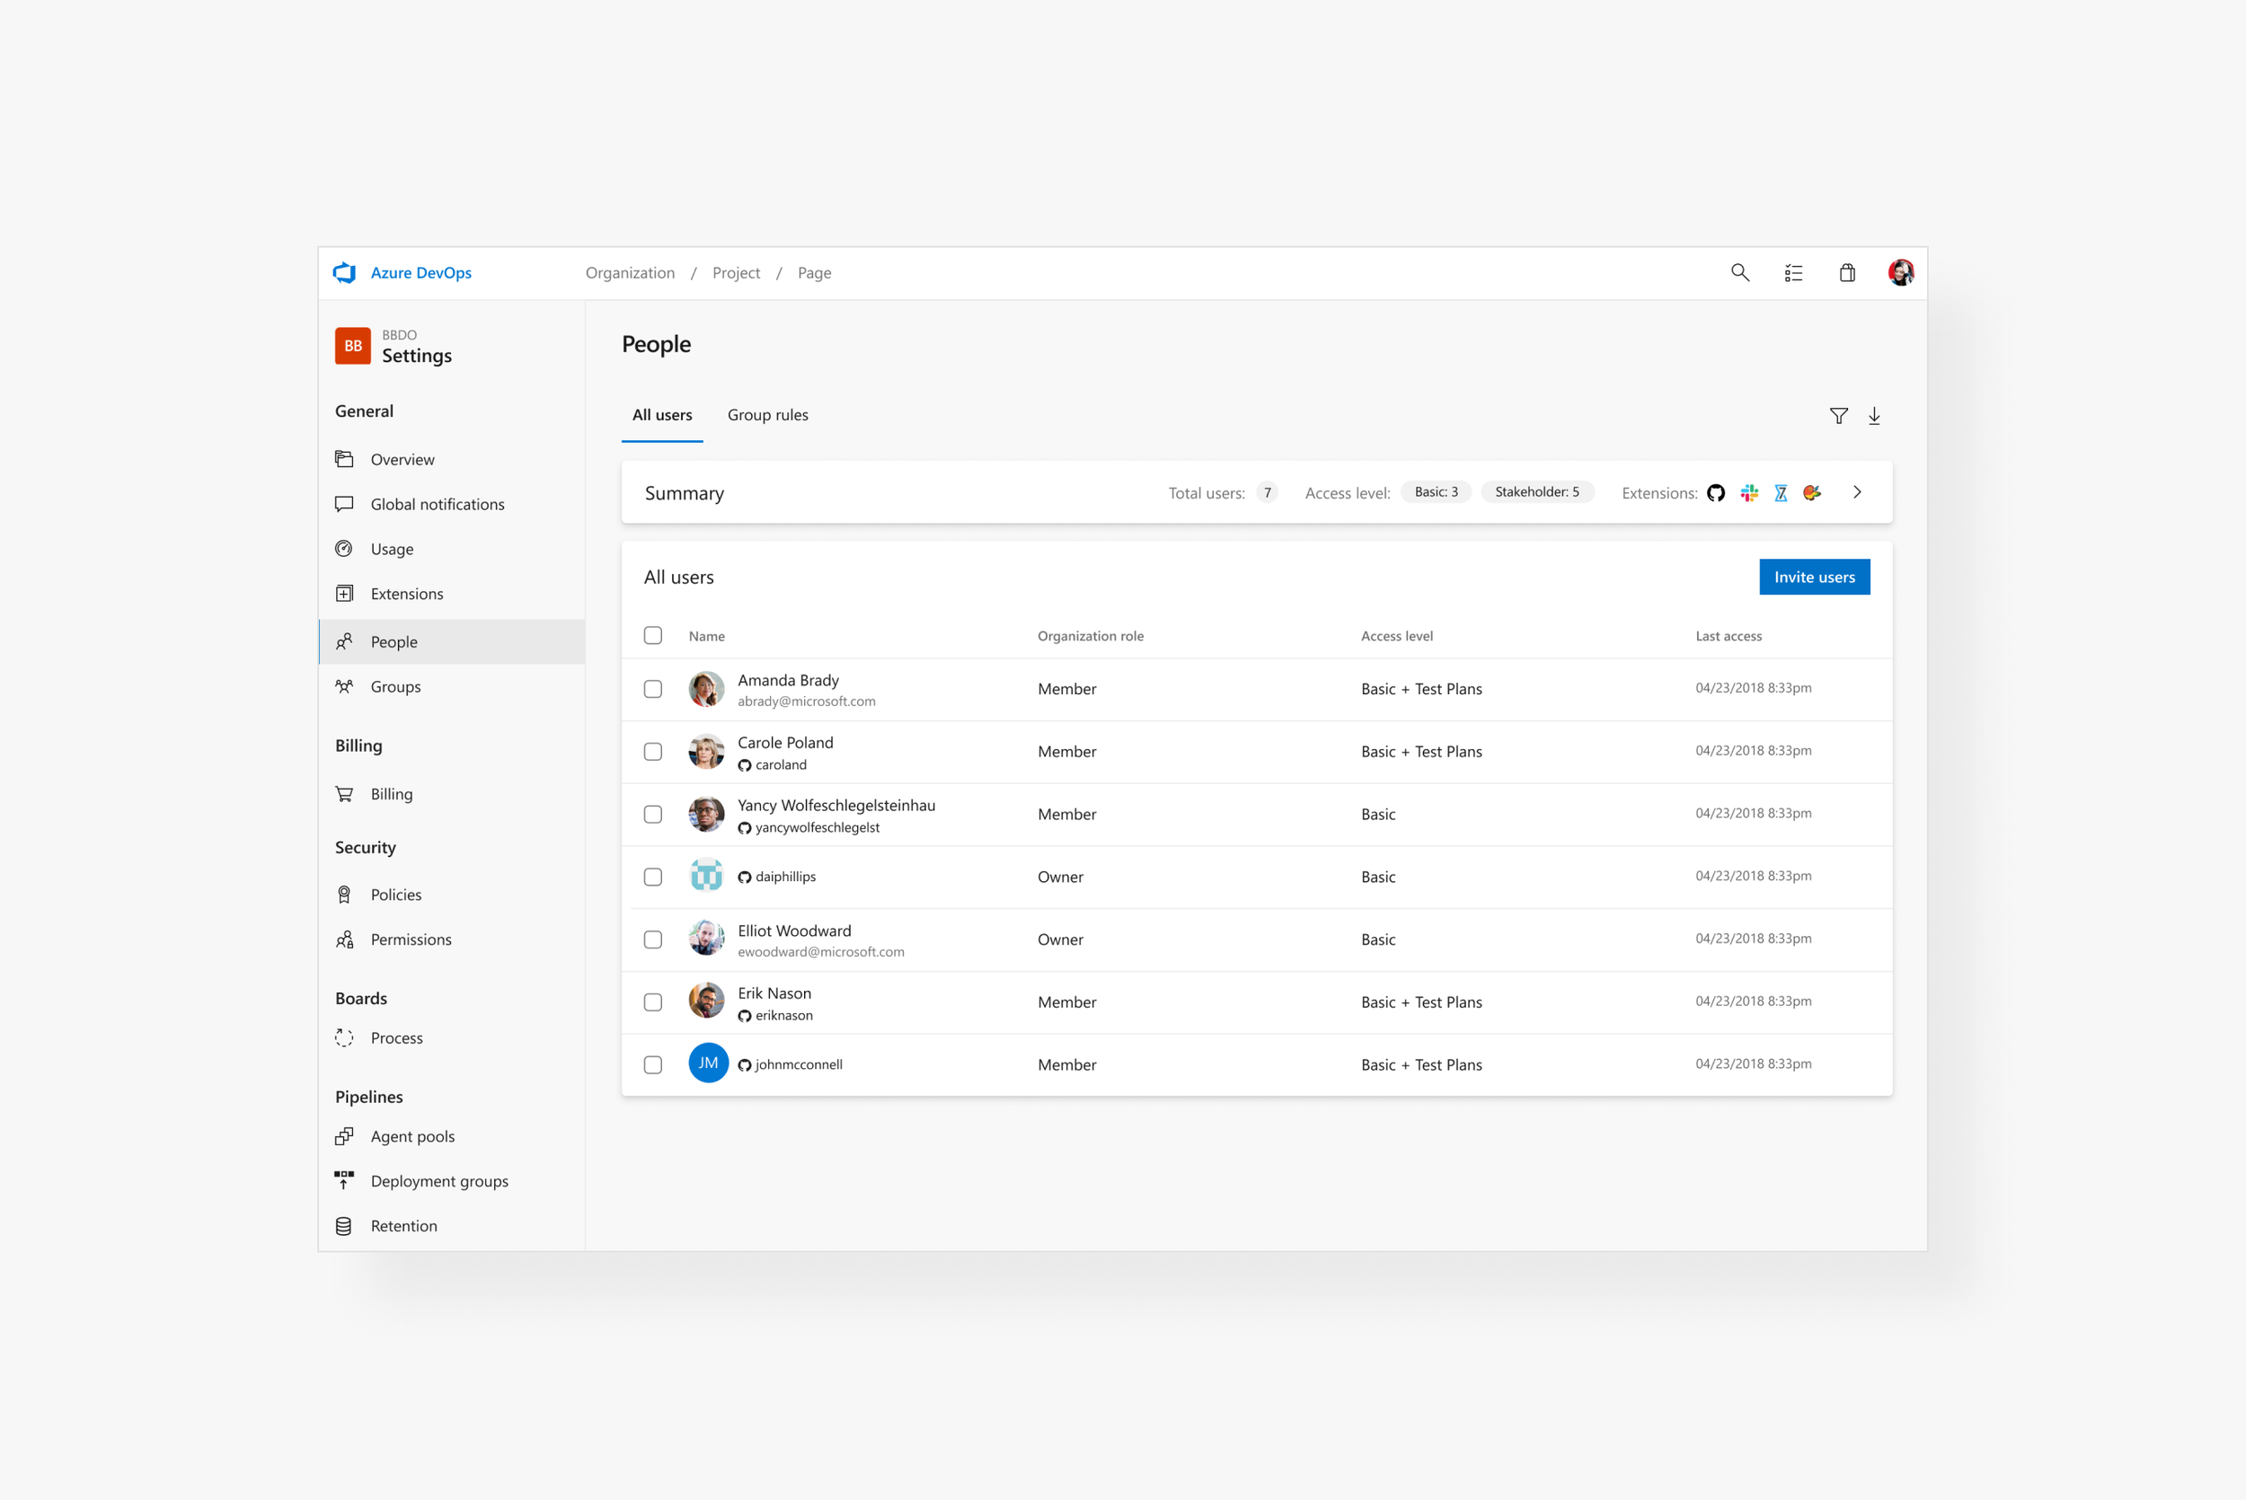Open the user profile avatar

pyautogui.click(x=1901, y=273)
